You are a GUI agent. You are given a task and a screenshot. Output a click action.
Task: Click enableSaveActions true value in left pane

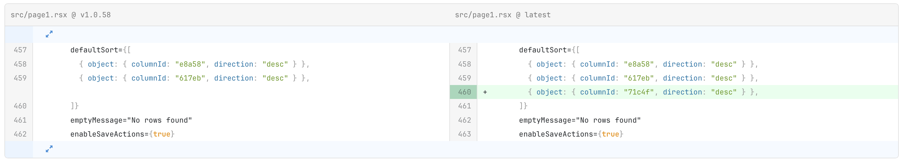[162, 134]
